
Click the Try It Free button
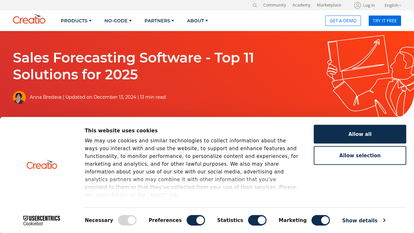coord(385,21)
